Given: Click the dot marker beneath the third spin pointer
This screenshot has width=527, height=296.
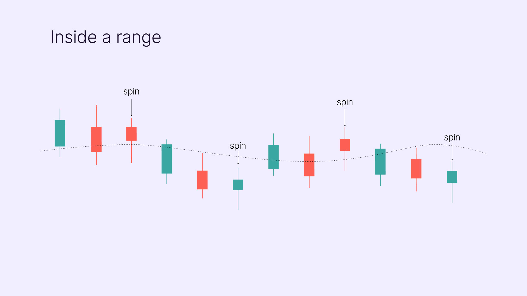Looking at the screenshot, I should (x=345, y=126).
